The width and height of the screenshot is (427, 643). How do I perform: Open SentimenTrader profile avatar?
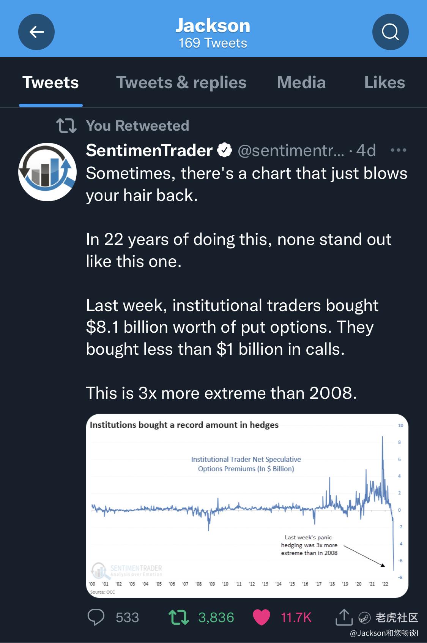(47, 172)
